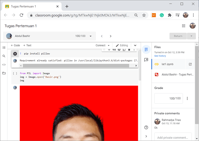The image size is (199, 141).
Task: Open the Colab files folder icon
Action: (4, 73)
